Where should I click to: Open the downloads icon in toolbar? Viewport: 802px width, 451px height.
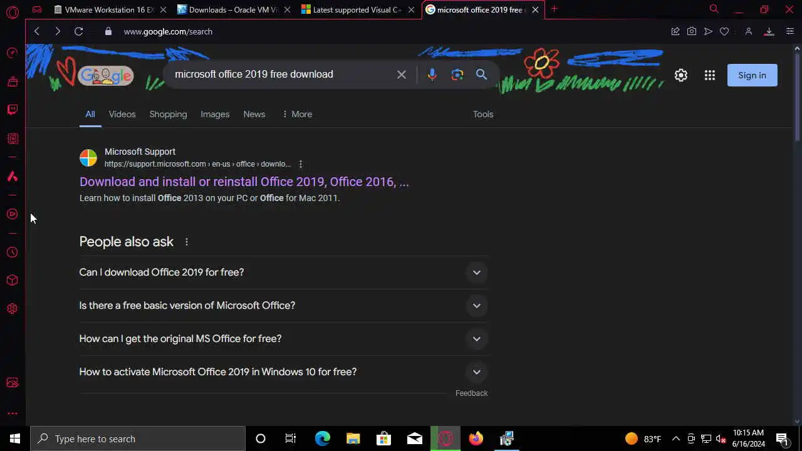[769, 31]
